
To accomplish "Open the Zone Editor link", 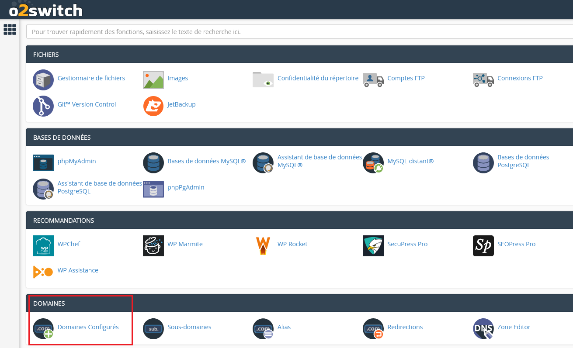I will click(514, 327).
